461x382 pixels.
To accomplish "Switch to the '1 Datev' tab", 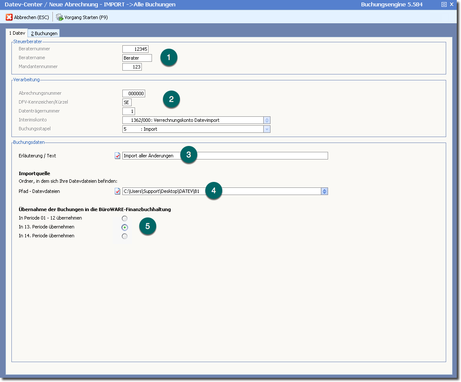I will [17, 33].
